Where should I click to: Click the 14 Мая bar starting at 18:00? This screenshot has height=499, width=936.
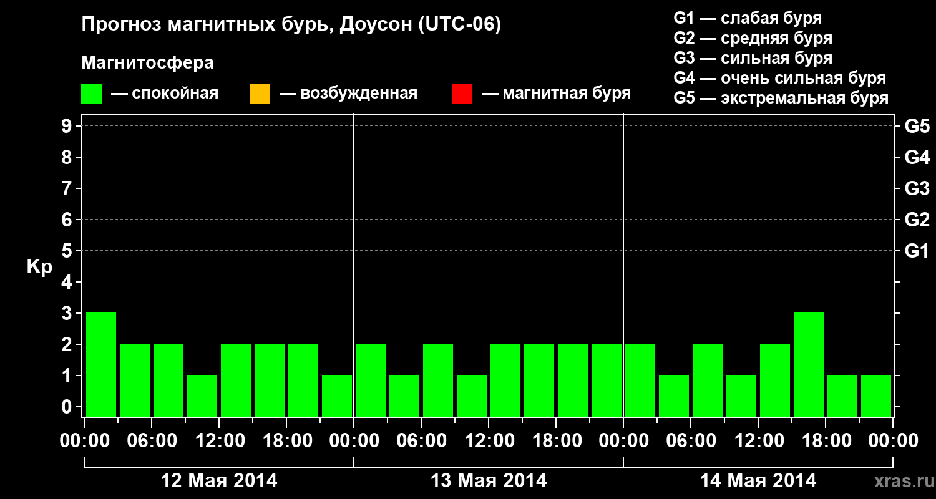pos(842,395)
